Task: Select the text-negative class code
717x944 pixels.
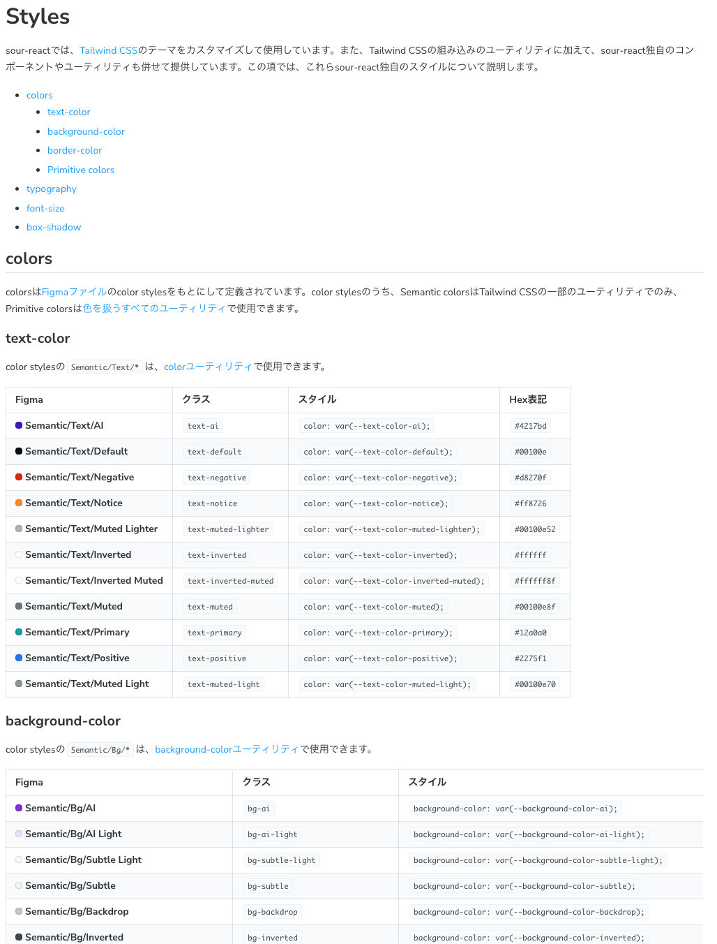Action: 217,478
